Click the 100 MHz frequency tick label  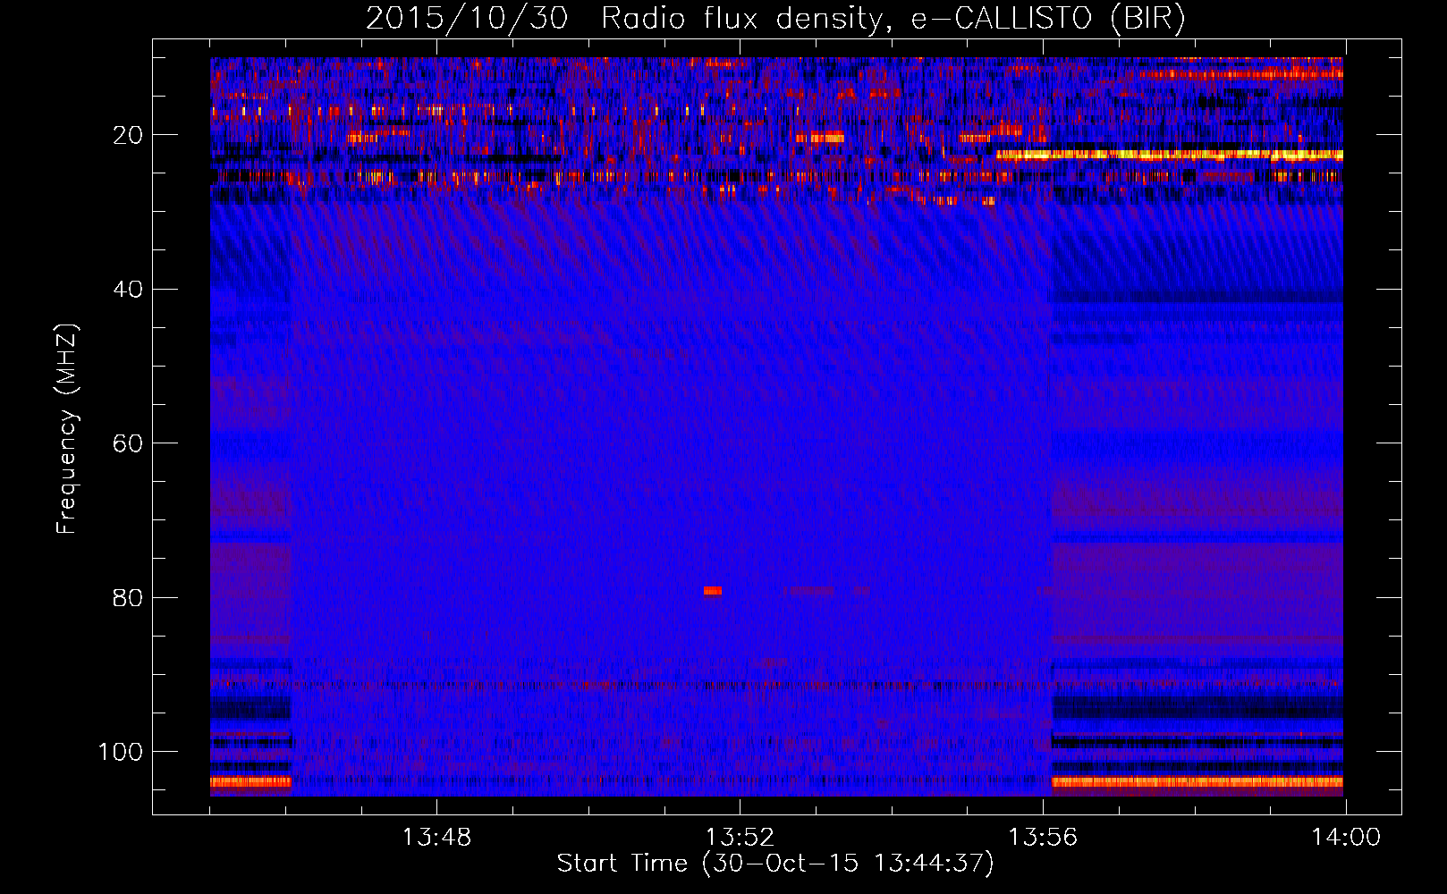pos(120,752)
